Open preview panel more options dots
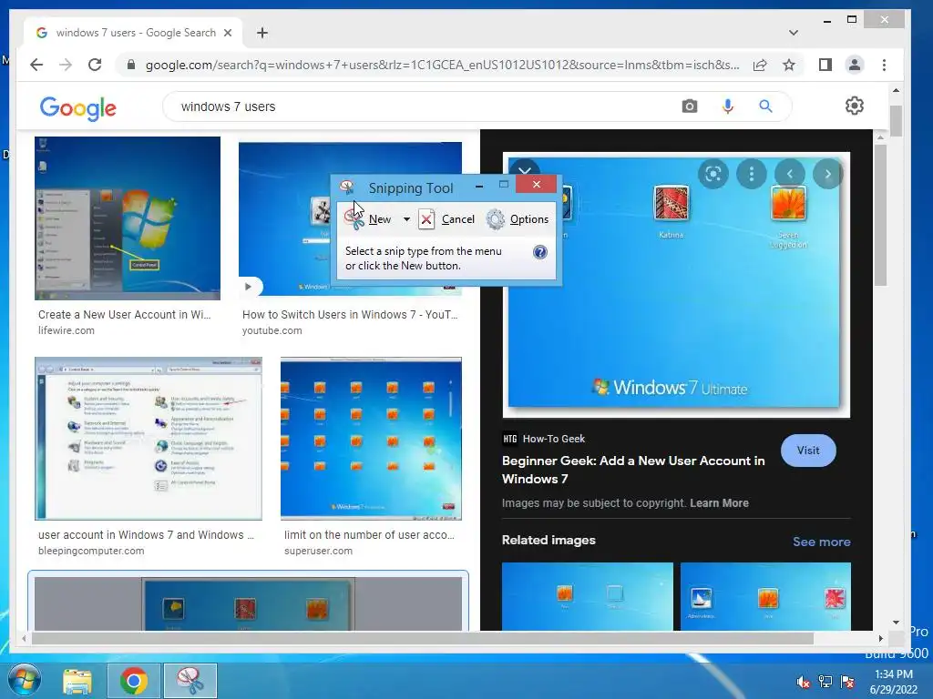This screenshot has width=933, height=699. [x=752, y=174]
